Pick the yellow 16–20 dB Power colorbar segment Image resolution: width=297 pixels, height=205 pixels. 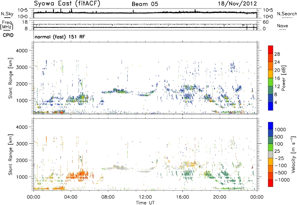pos(271,74)
